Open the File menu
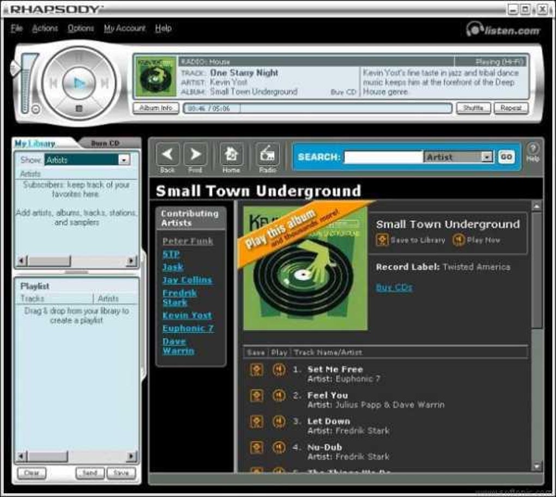Viewport: 556px width, 497px height. pos(17,28)
